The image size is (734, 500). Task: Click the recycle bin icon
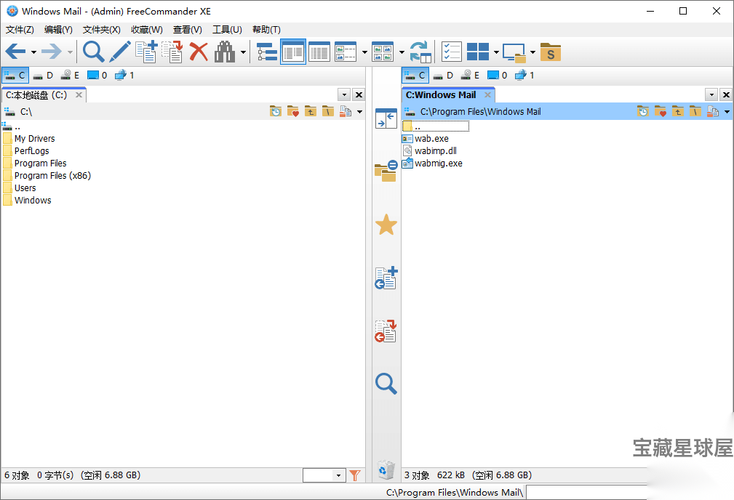(386, 469)
